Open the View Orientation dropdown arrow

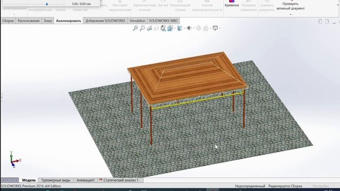pyautogui.click(x=175, y=28)
